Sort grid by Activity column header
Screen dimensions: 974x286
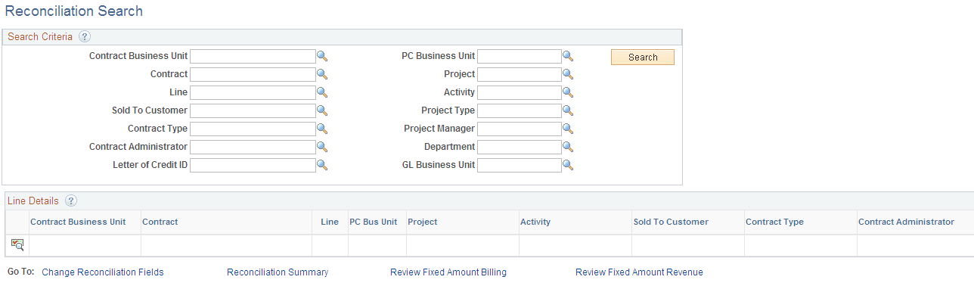(535, 222)
